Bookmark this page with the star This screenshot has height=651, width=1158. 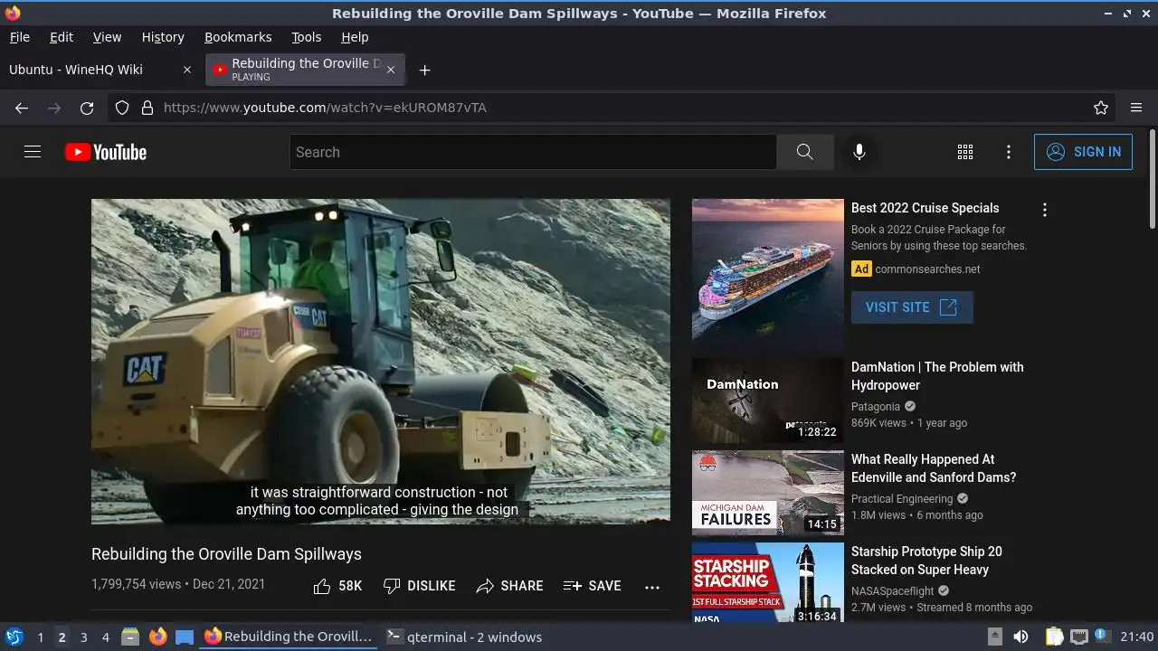coord(1101,108)
